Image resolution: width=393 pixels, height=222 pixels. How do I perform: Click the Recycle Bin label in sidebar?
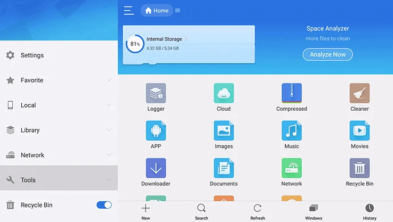pyautogui.click(x=37, y=205)
